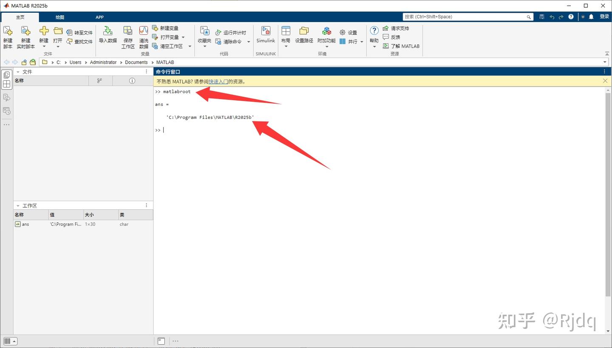Image resolution: width=612 pixels, height=348 pixels.
Task: Open the command history sidebar icon
Action: [x=6, y=111]
